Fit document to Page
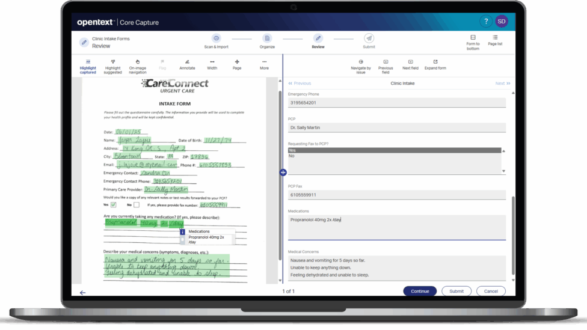This screenshot has width=587, height=330. [x=237, y=65]
